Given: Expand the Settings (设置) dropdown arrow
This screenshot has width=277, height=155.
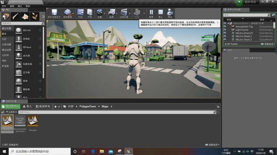Looking at the screenshot, I should point(104,14).
